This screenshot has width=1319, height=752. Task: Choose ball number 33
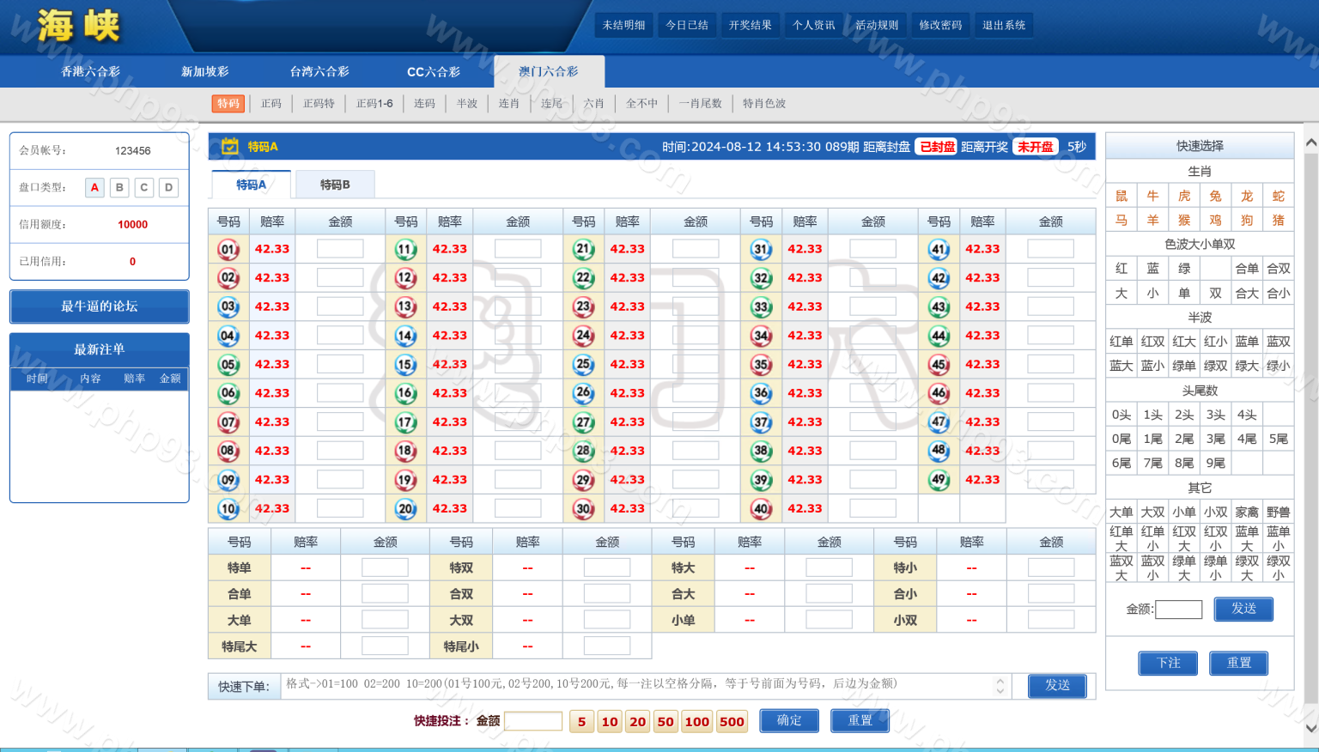click(762, 307)
